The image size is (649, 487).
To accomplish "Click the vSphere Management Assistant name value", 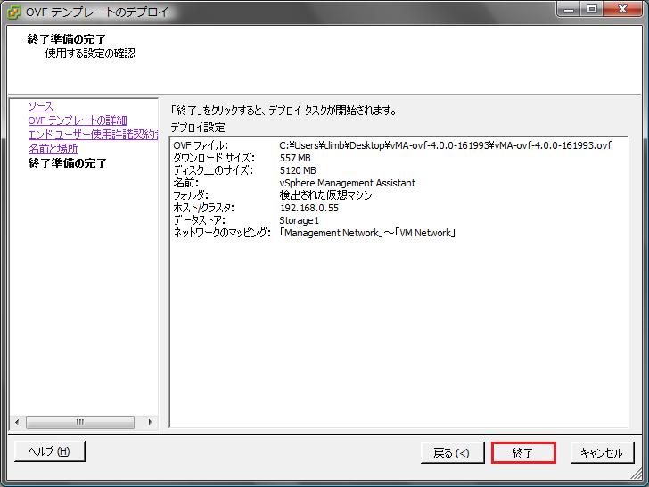I will [348, 183].
